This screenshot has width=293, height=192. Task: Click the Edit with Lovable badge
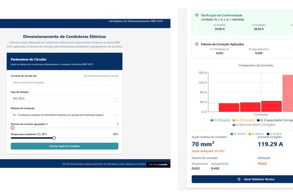158,165
